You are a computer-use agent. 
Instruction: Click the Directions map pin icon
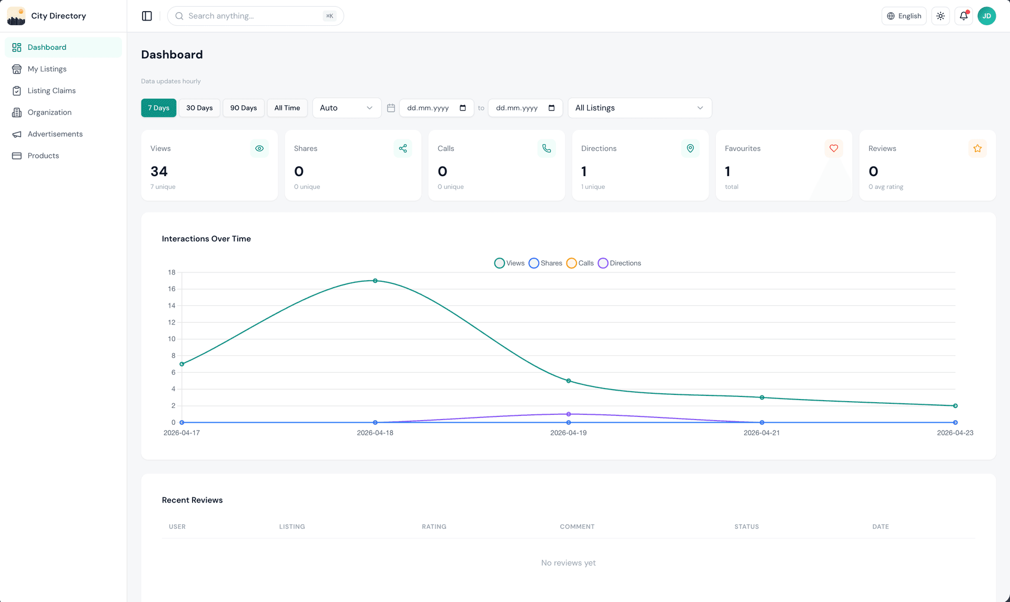(x=690, y=148)
